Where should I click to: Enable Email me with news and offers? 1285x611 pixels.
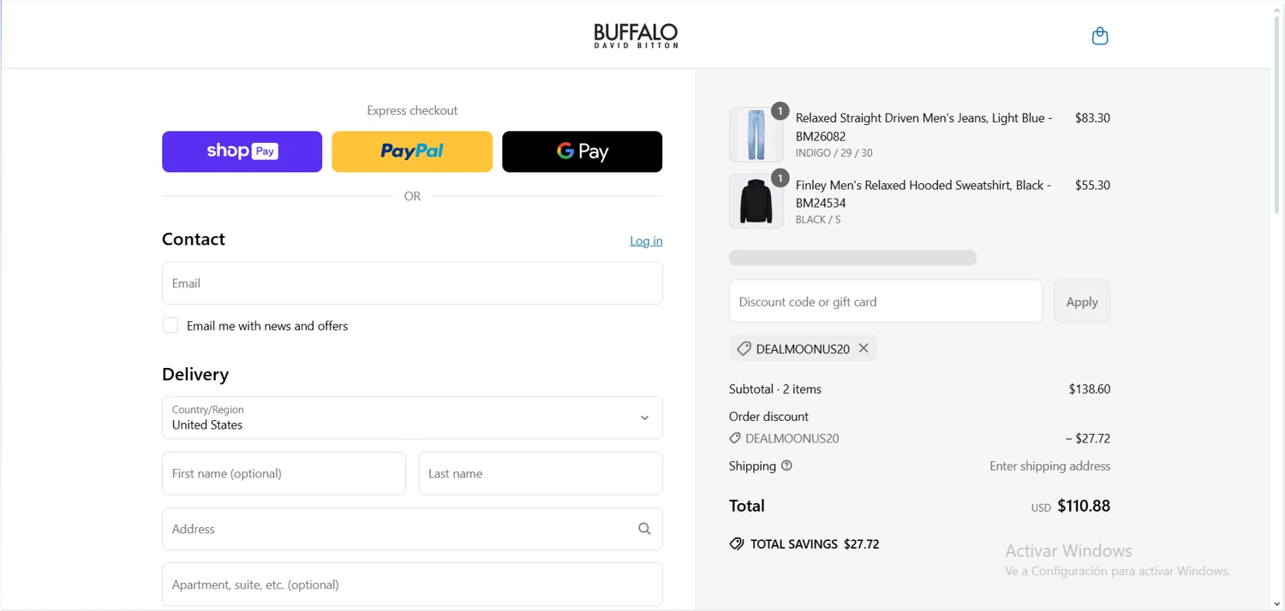pyautogui.click(x=170, y=325)
